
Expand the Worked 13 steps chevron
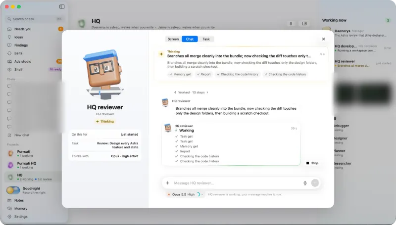coord(207,92)
